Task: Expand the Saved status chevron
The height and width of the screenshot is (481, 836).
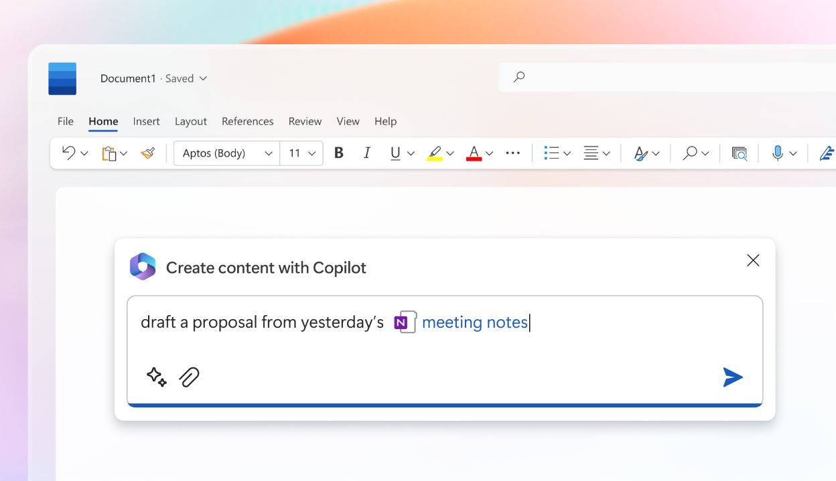Action: [x=203, y=78]
